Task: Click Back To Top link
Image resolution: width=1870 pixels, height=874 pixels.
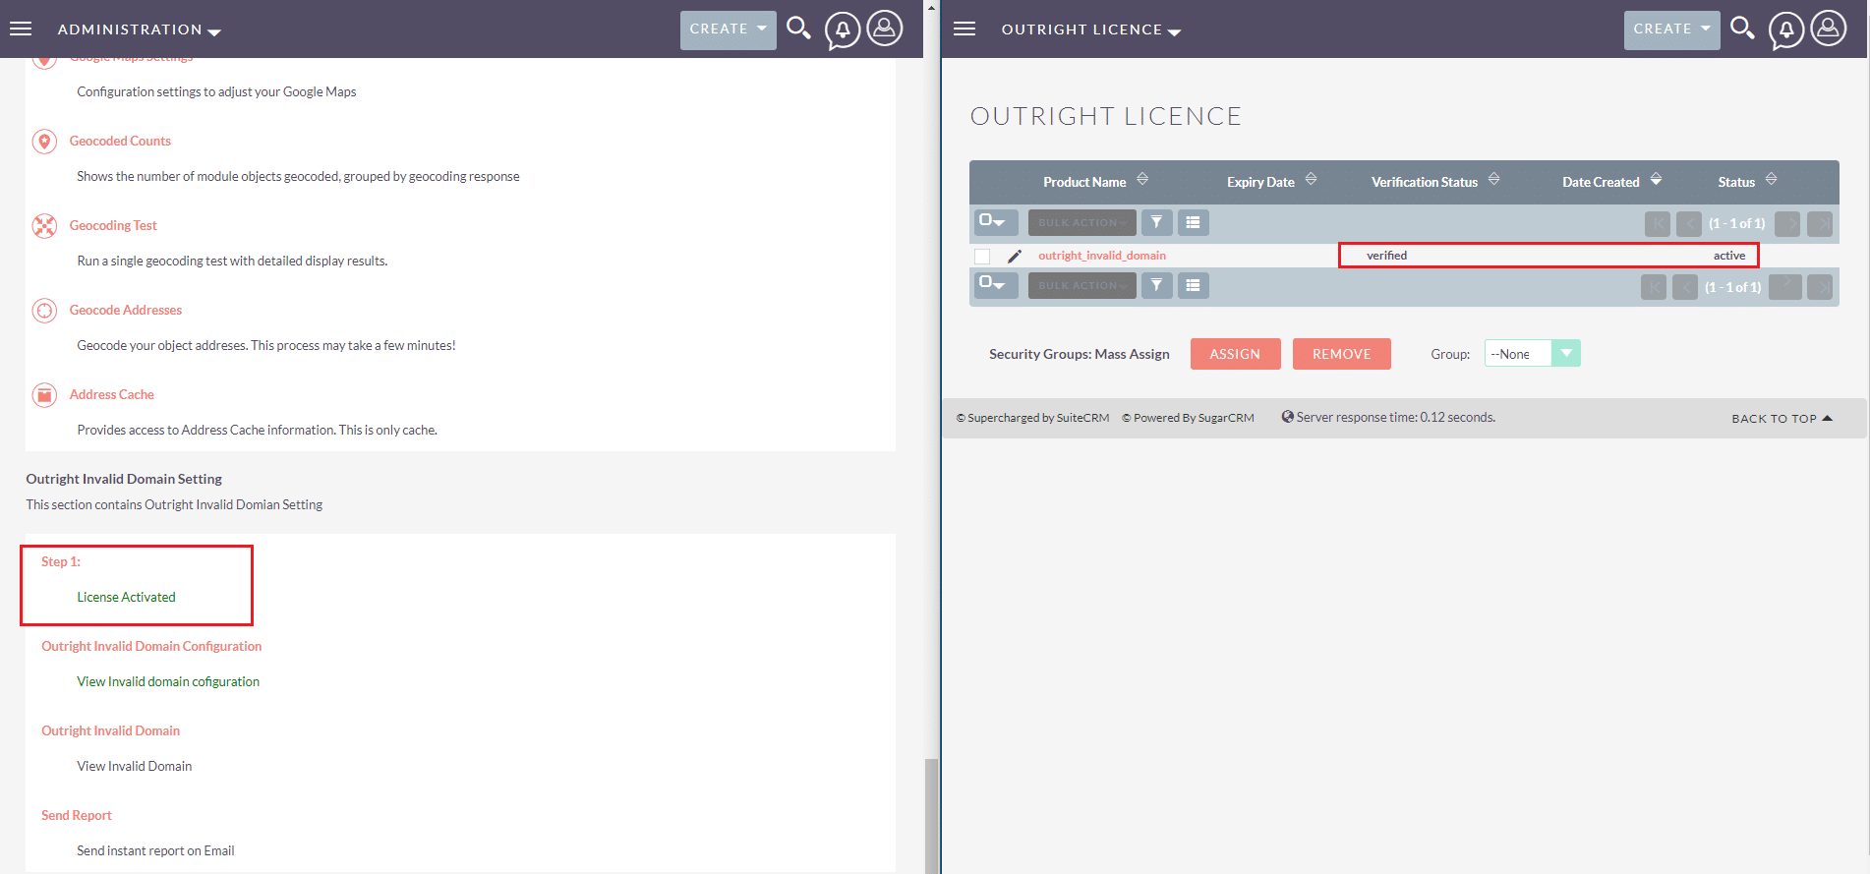Action: click(x=1782, y=418)
